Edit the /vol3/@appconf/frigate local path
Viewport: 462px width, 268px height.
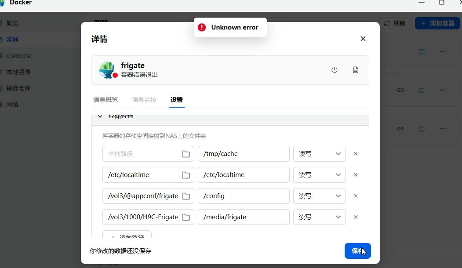click(148, 196)
